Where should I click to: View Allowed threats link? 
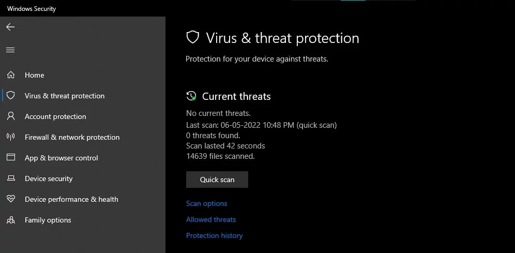211,219
